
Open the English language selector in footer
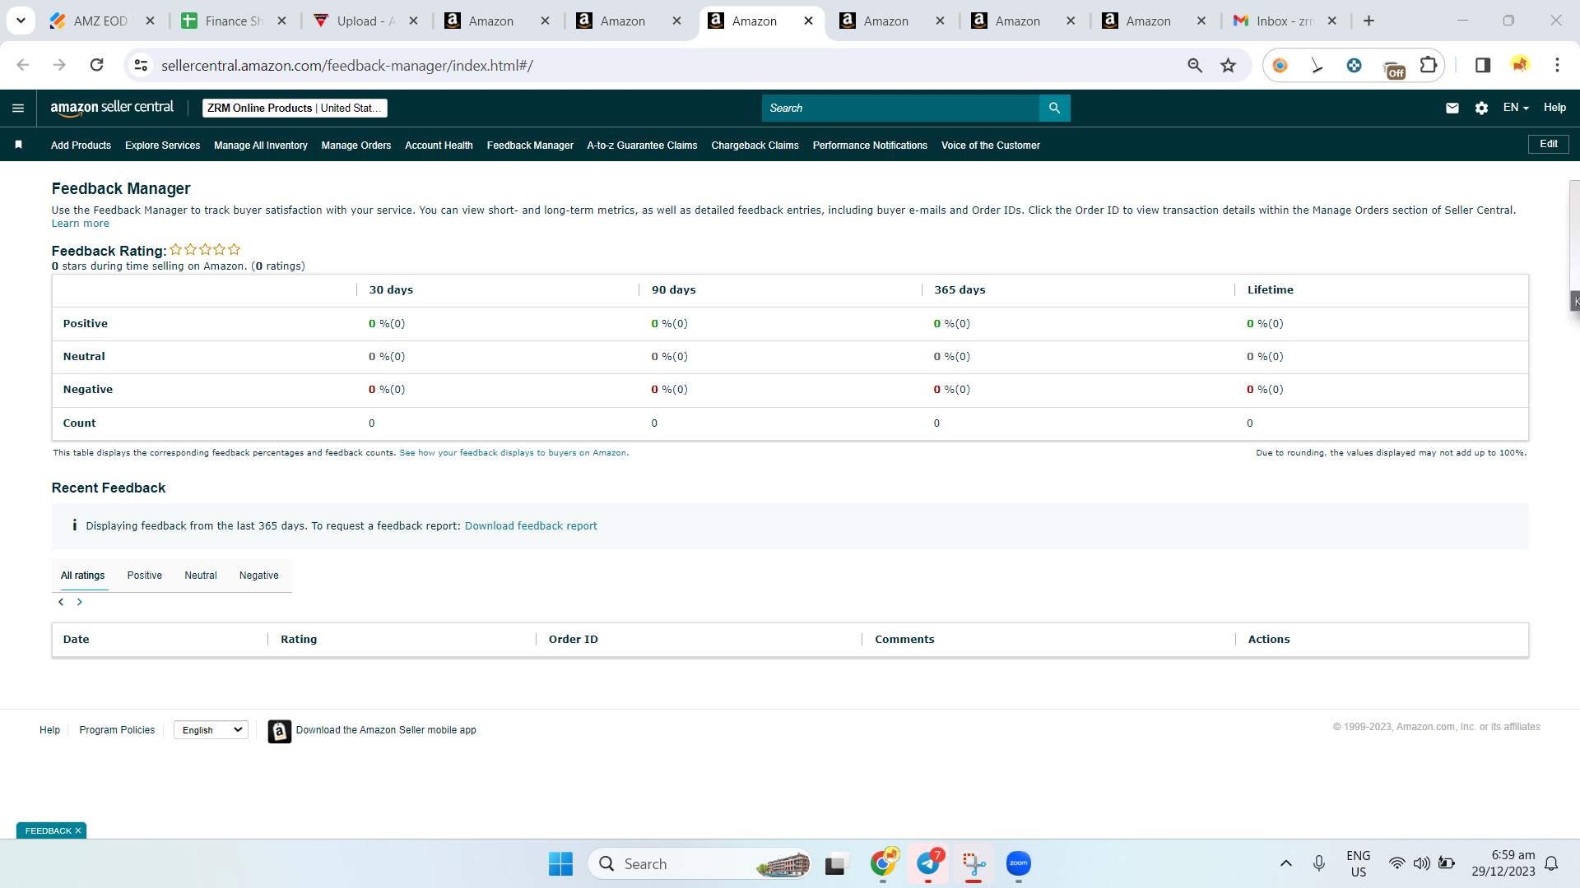[211, 730]
